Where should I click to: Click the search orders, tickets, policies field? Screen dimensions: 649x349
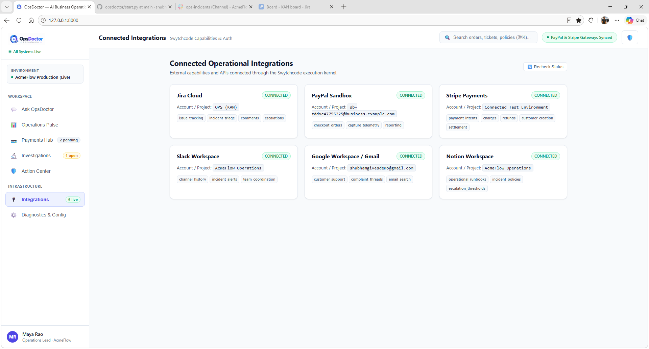(x=488, y=38)
